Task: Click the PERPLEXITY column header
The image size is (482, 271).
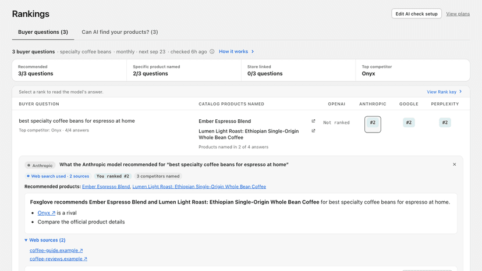Action: pos(445,104)
